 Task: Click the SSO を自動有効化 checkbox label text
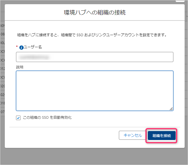tap(47, 118)
